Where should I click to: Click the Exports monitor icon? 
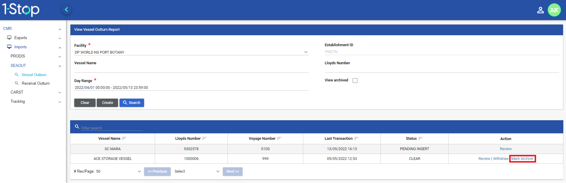[9, 38]
